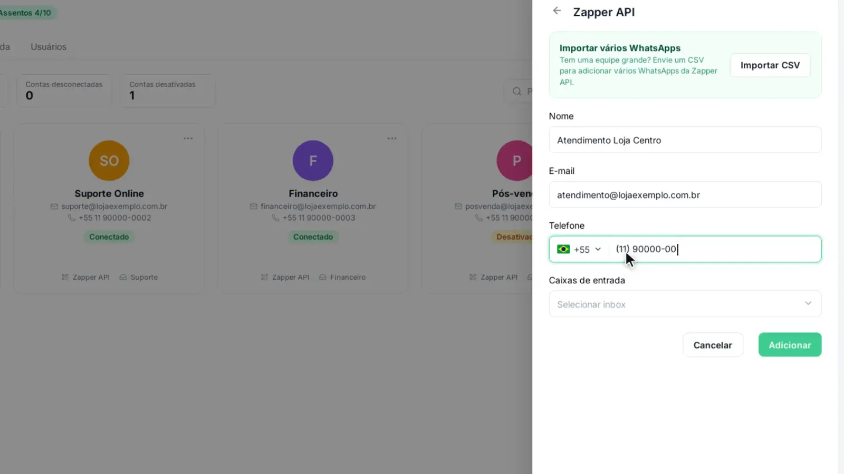The height and width of the screenshot is (474, 844).
Task: Click the Suporte inbox icon on Suporte Online card
Action: pos(123,277)
